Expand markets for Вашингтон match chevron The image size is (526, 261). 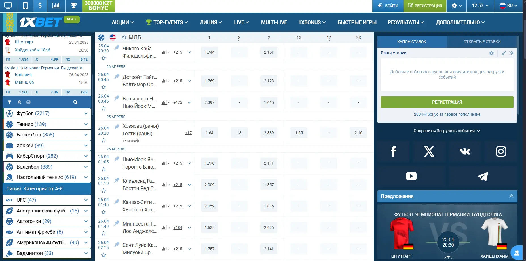(x=189, y=102)
